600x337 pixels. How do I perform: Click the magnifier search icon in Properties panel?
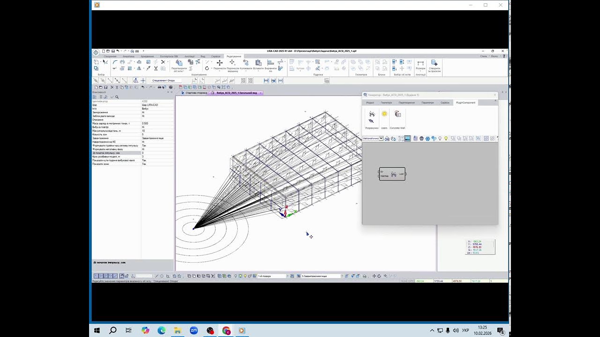pyautogui.click(x=117, y=97)
